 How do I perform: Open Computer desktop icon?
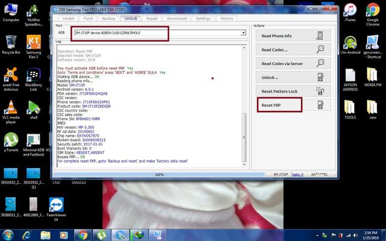pos(11,13)
